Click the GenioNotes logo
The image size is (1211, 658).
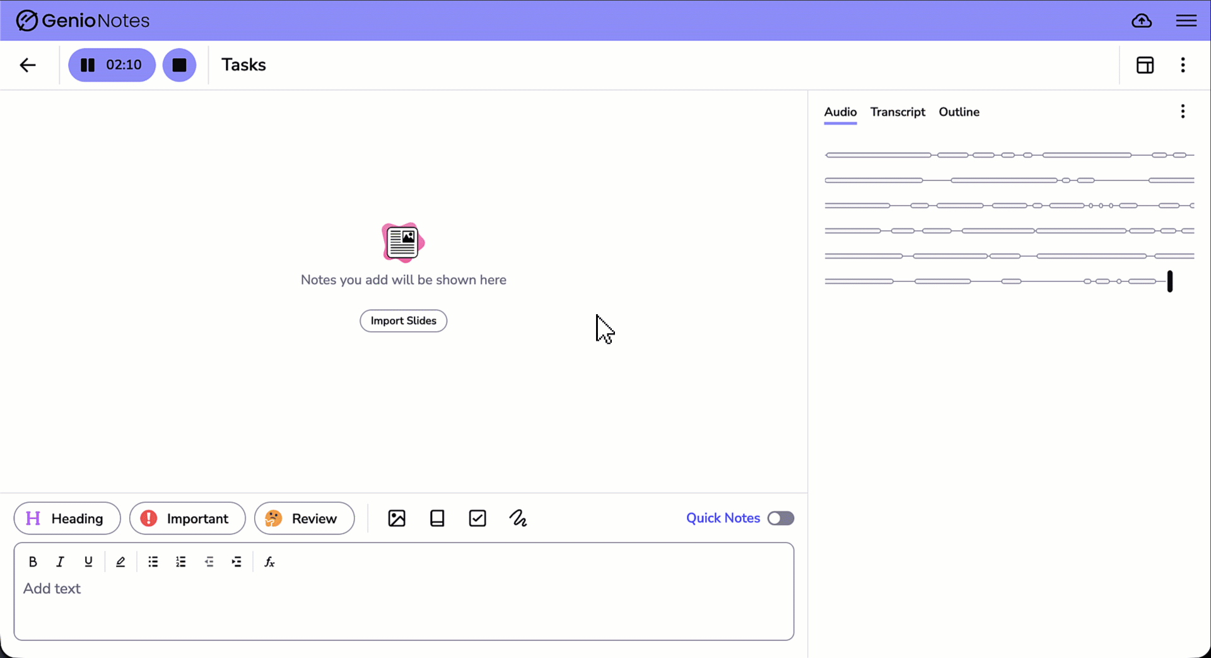(83, 21)
